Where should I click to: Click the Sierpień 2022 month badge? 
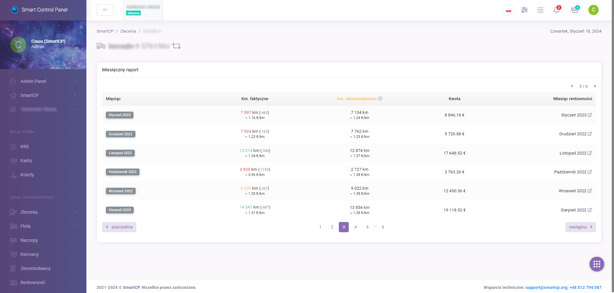pos(120,210)
